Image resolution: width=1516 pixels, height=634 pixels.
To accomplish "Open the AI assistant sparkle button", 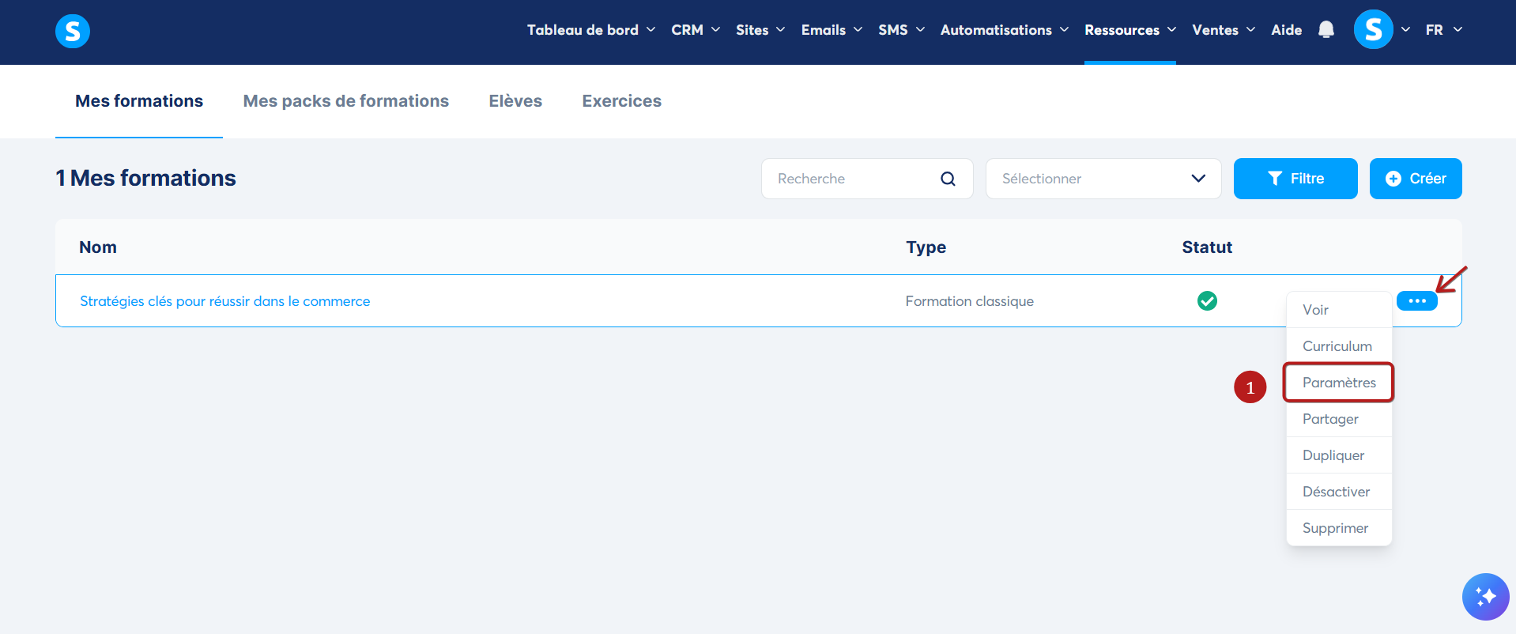I will tap(1485, 597).
